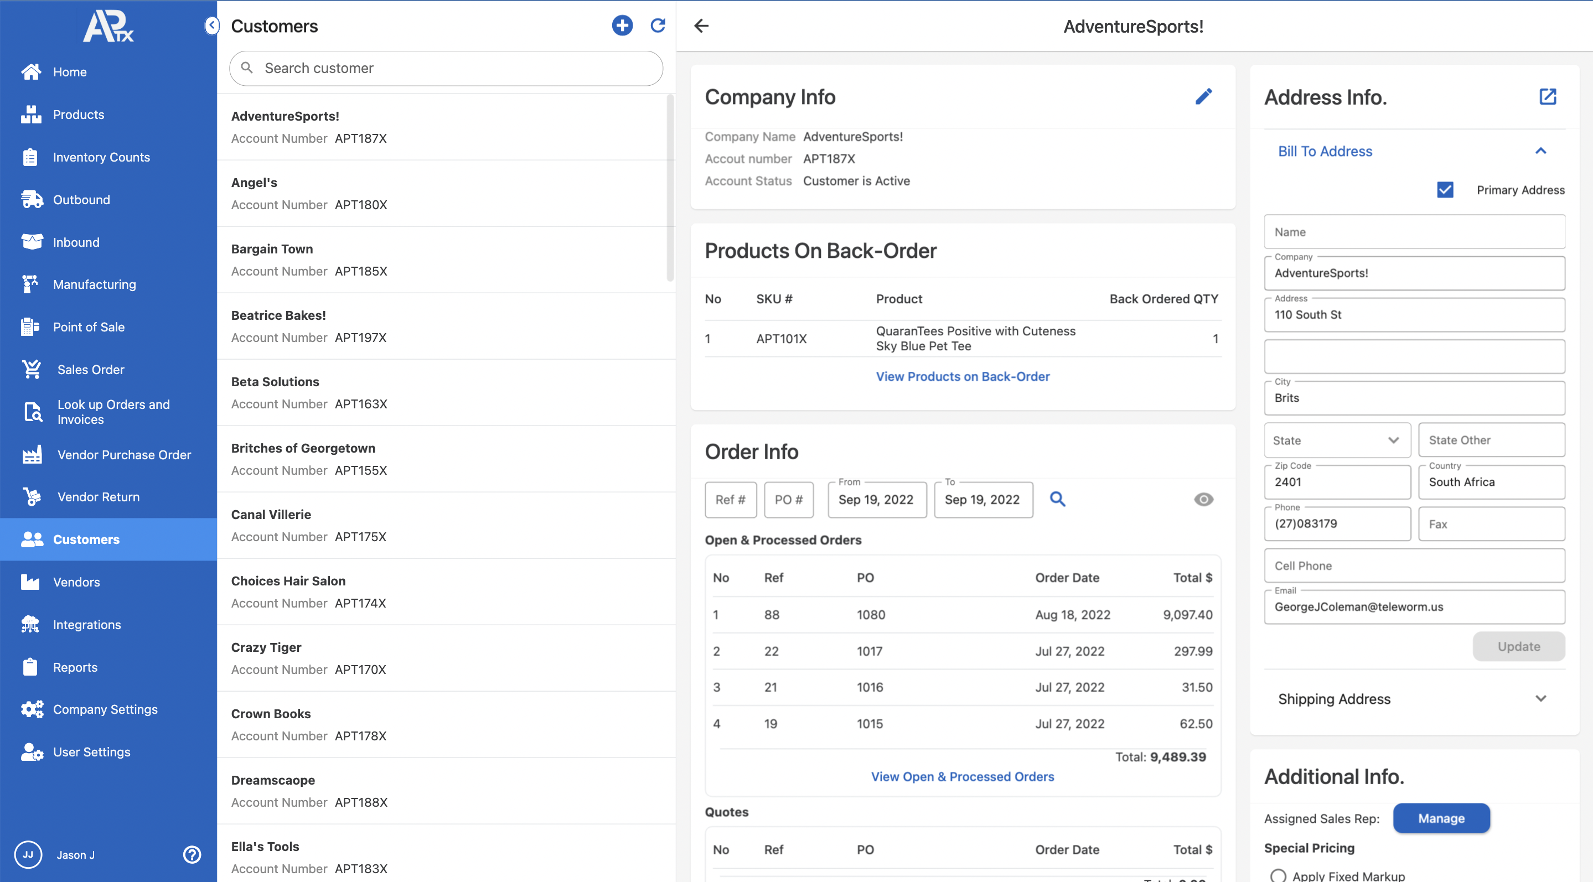Select the Apply Fixed Markup radio button

click(x=1277, y=875)
